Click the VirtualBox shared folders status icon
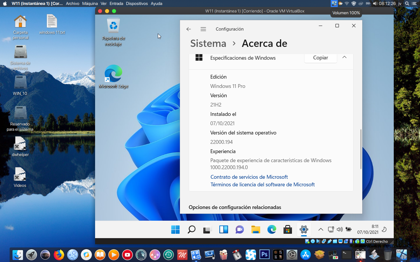 tap(335, 241)
